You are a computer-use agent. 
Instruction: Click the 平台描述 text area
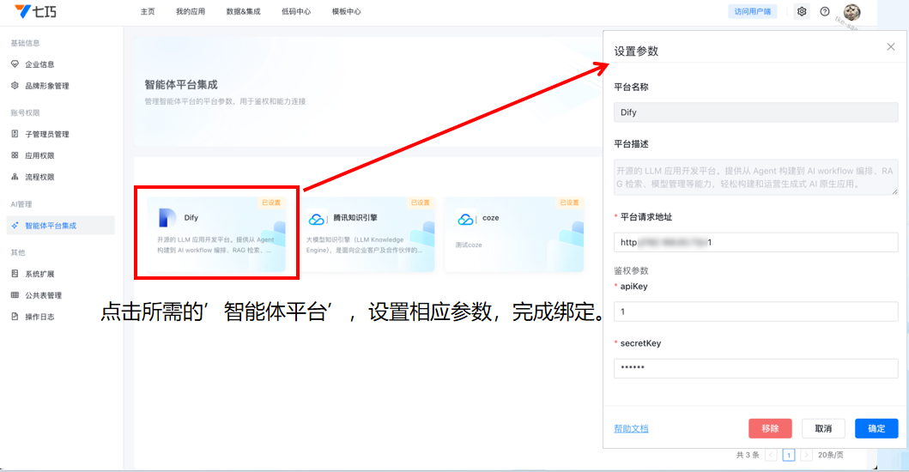coord(756,178)
